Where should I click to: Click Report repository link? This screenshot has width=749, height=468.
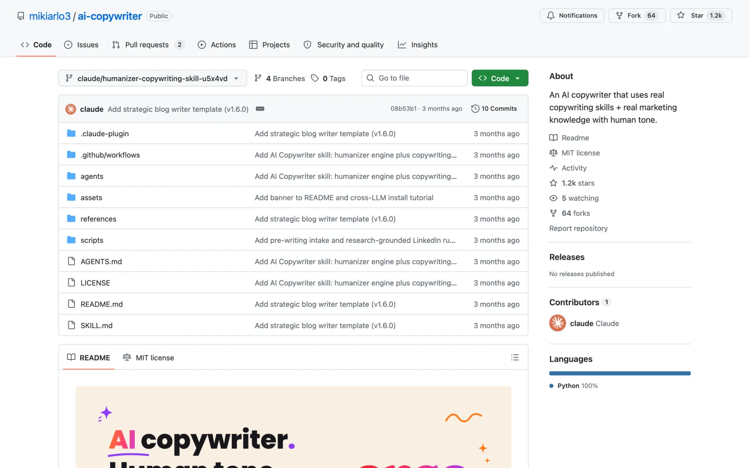[x=579, y=228]
